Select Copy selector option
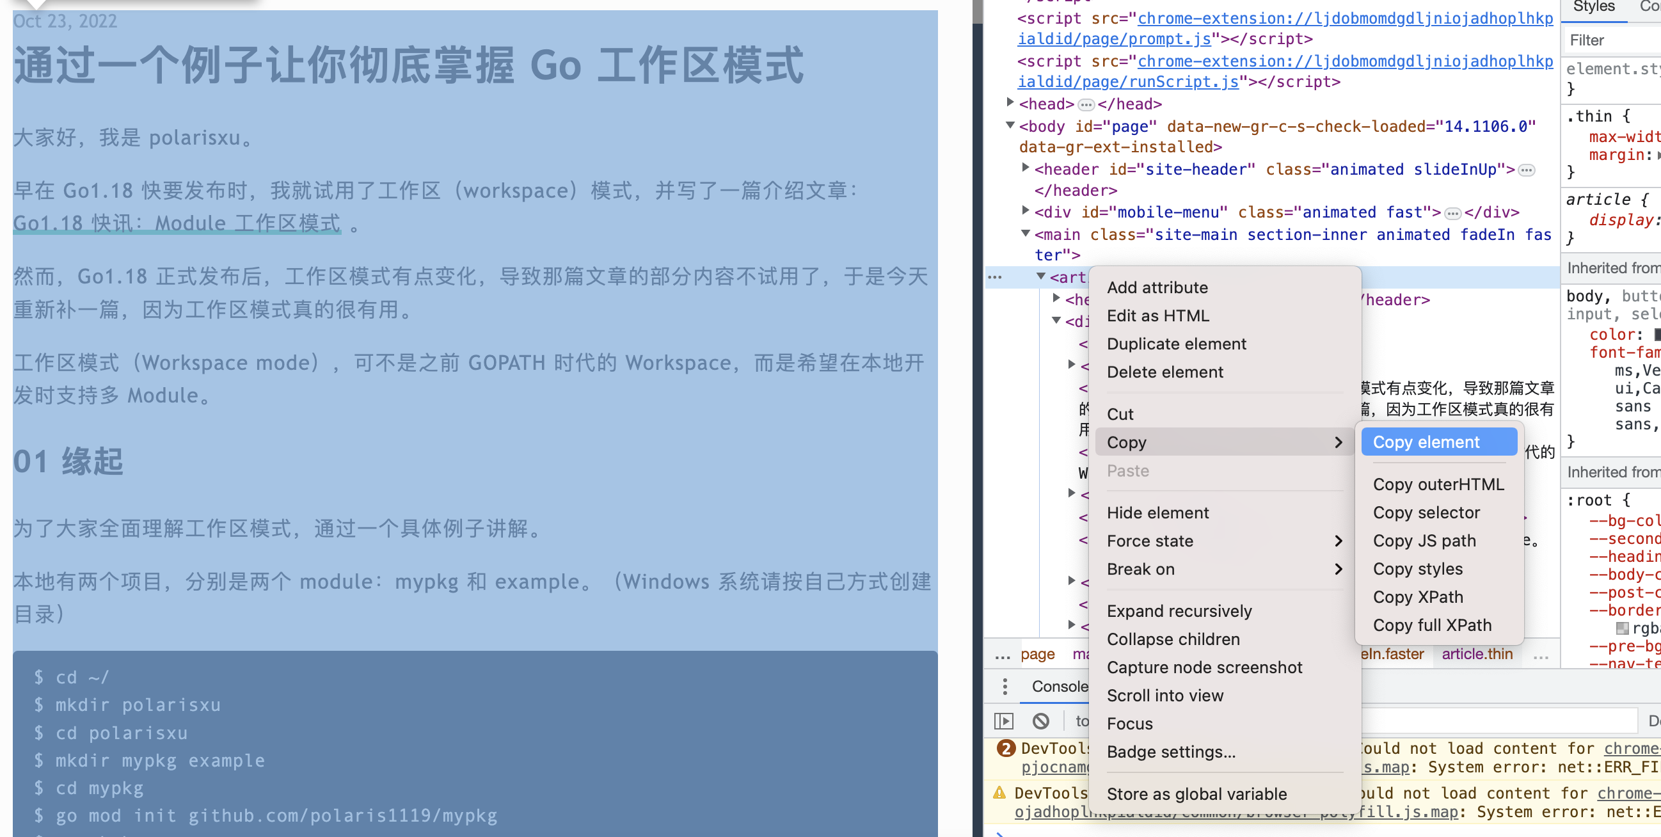This screenshot has height=837, width=1661. [x=1426, y=512]
